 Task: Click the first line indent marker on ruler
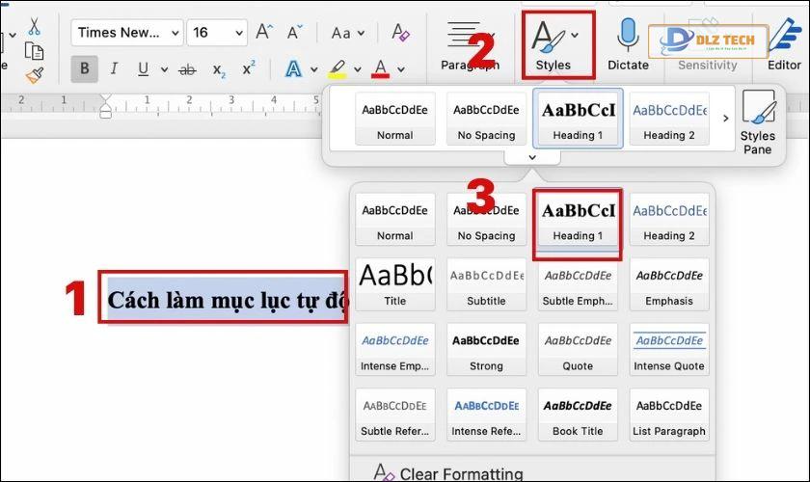106,98
